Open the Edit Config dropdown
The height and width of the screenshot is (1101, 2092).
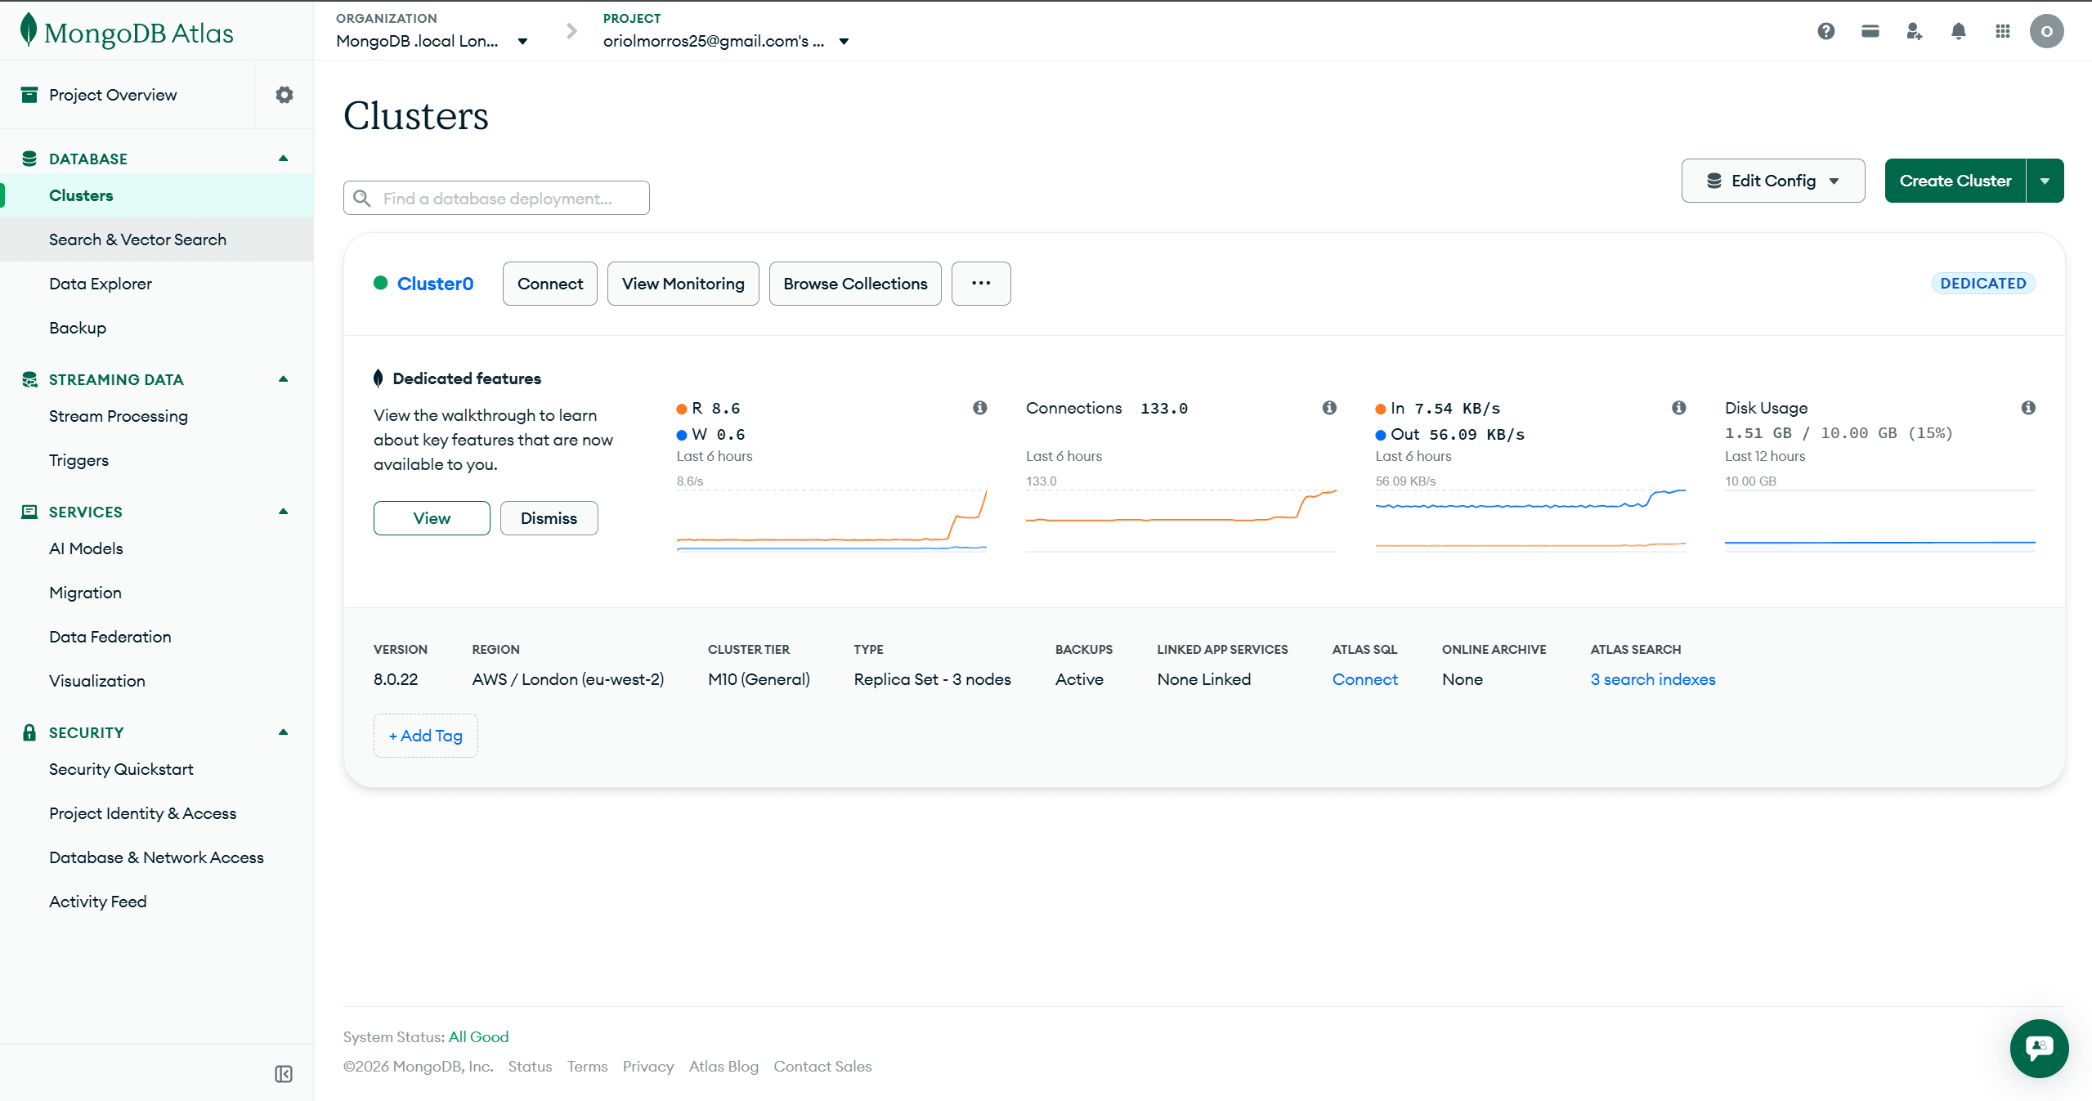[1772, 181]
